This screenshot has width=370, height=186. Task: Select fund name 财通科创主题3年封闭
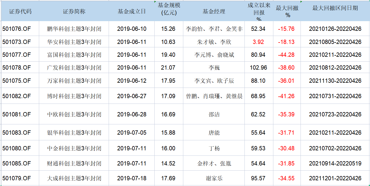74,163
